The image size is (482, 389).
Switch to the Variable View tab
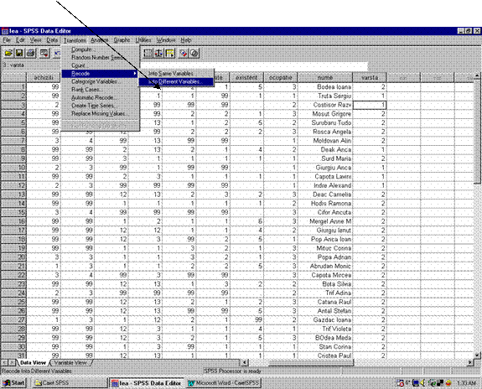coord(70,363)
